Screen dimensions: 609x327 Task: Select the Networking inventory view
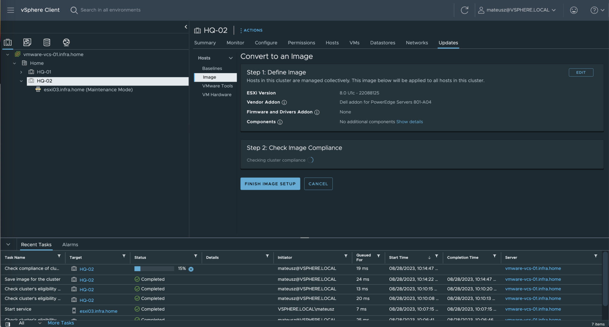66,42
